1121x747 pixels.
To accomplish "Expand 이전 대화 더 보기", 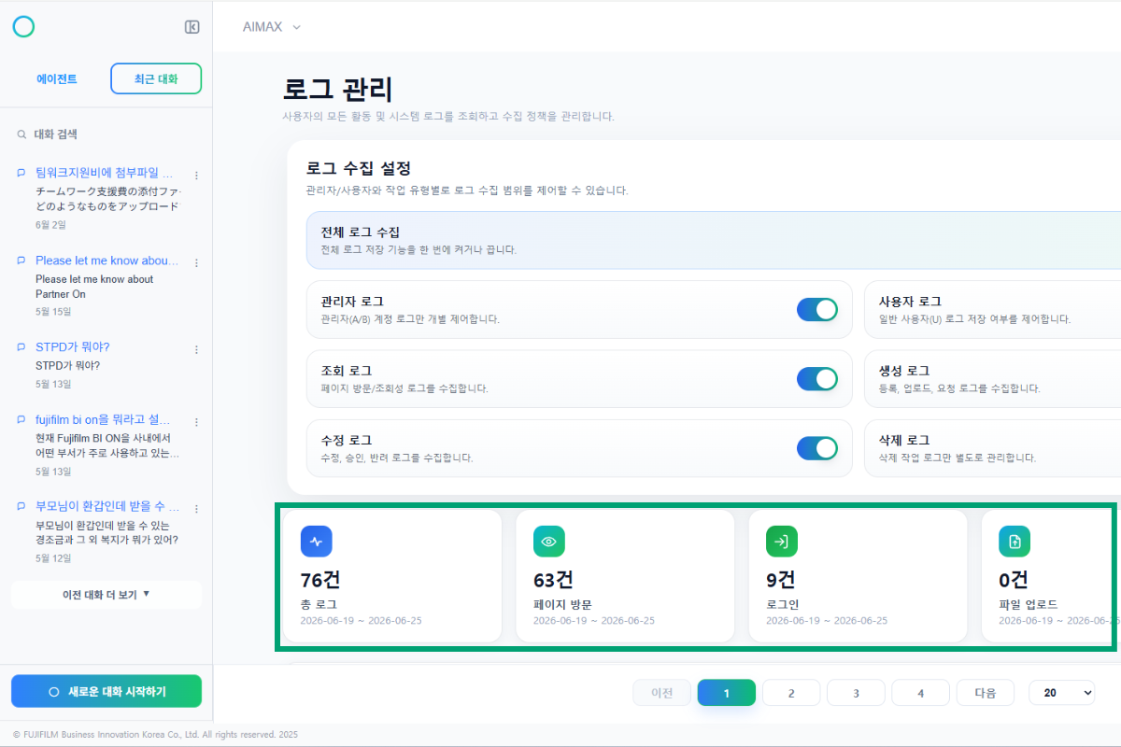I will click(x=106, y=595).
